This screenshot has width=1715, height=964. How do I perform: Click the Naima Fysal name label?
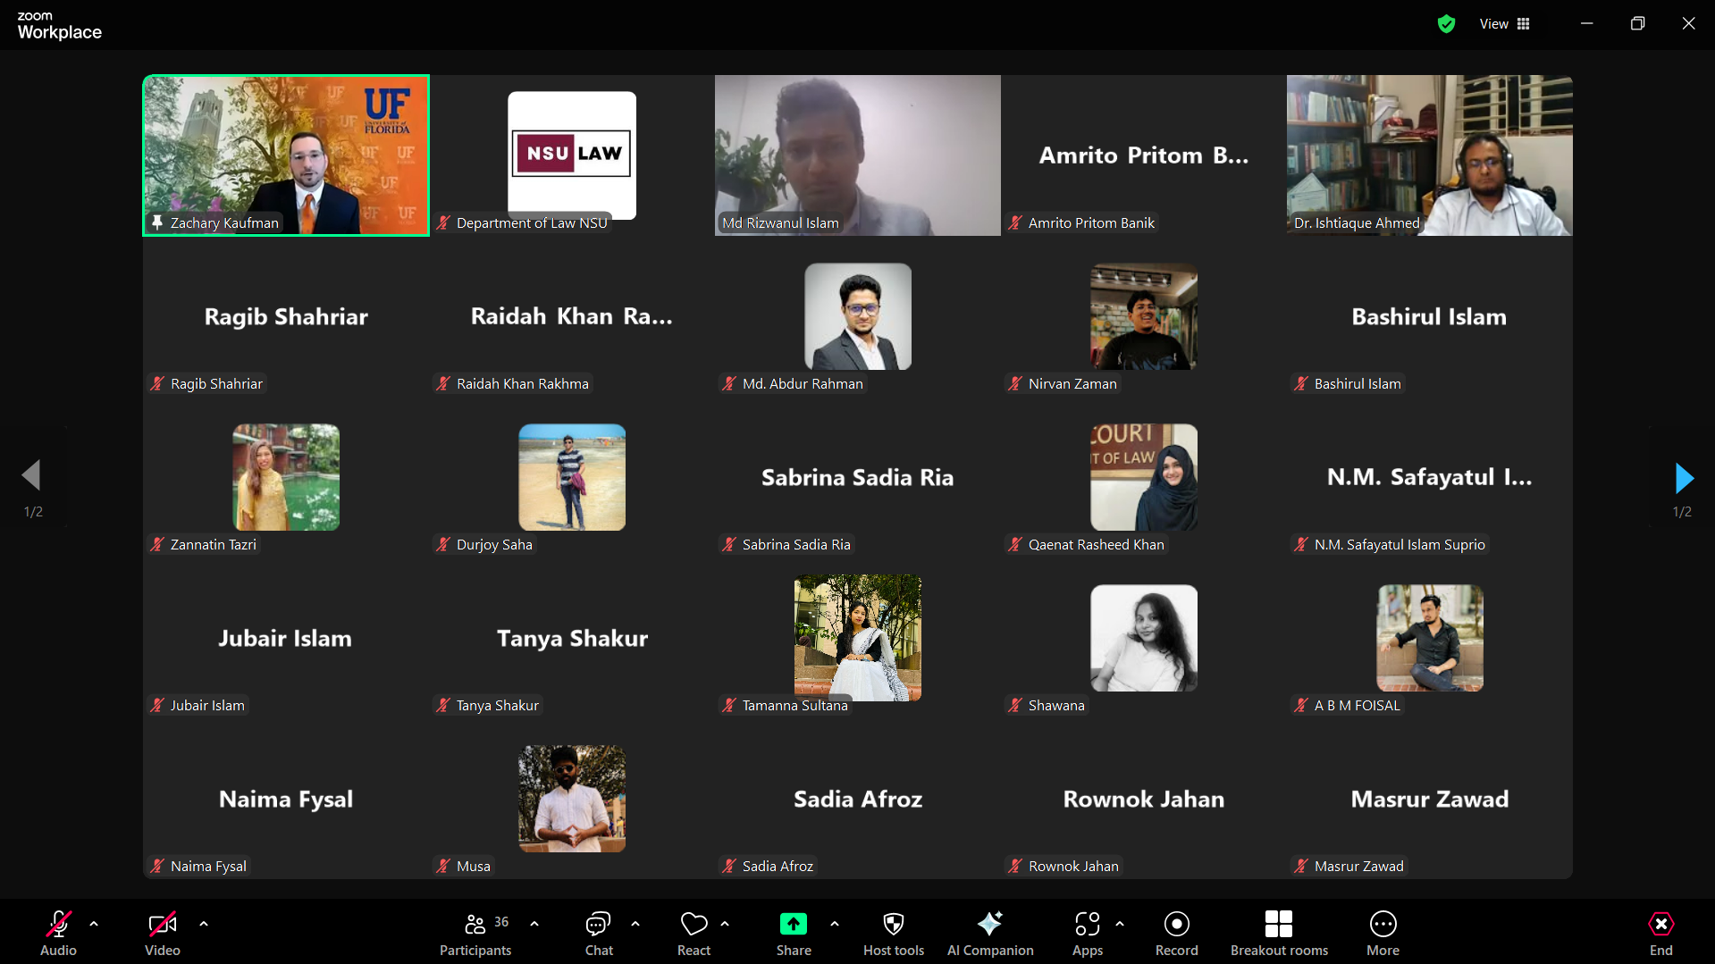point(208,866)
